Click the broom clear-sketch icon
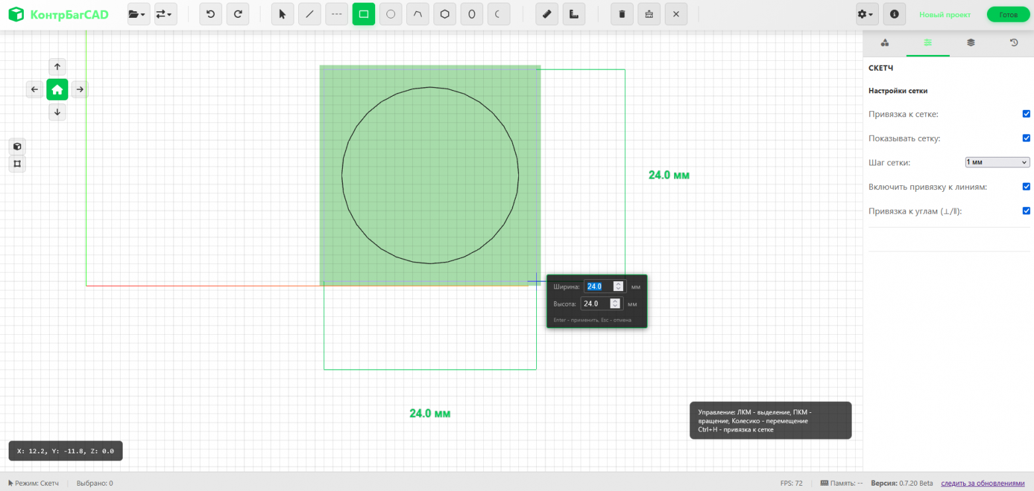The height and width of the screenshot is (491, 1034). [x=649, y=14]
